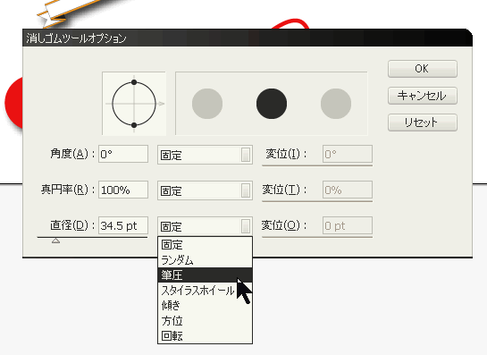Viewport: 487px width, 355px height.
Task: Select 傾き from the dropdown list
Action: tap(205, 306)
